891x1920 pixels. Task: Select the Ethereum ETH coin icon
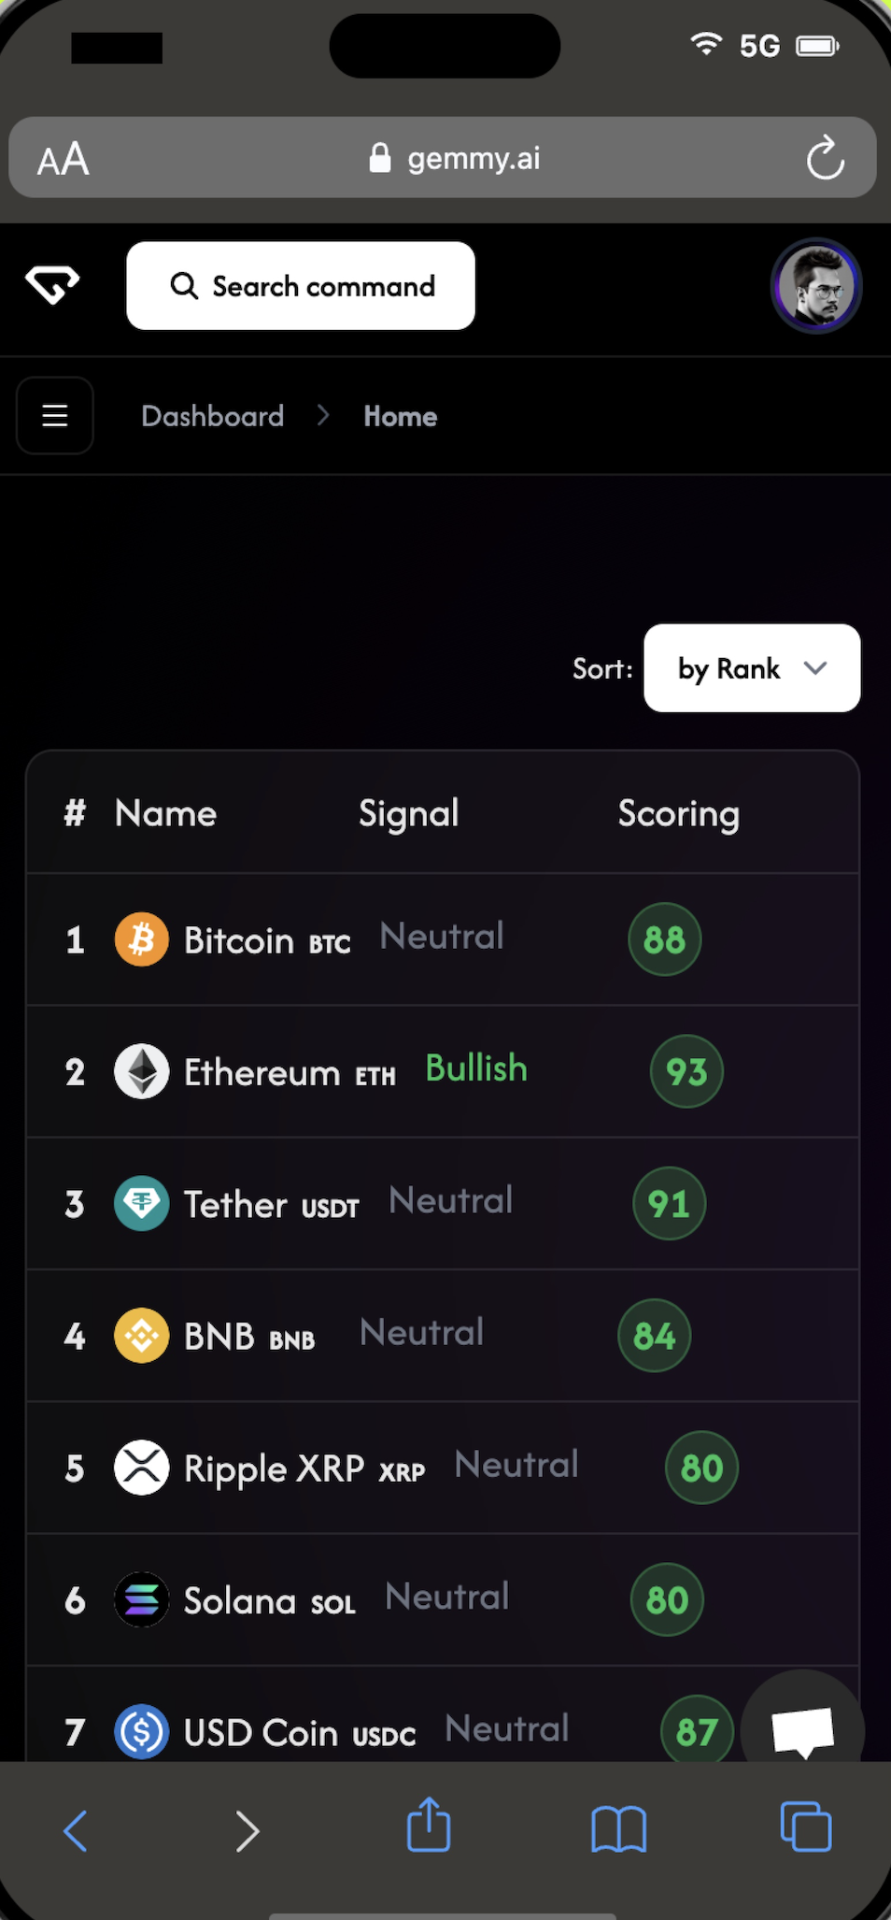point(141,1071)
